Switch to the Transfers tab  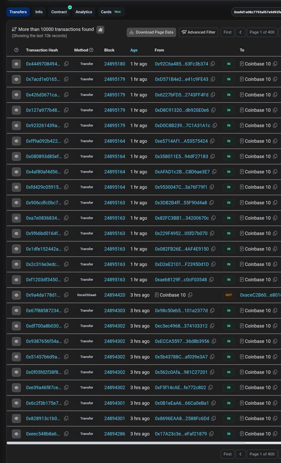click(x=18, y=12)
